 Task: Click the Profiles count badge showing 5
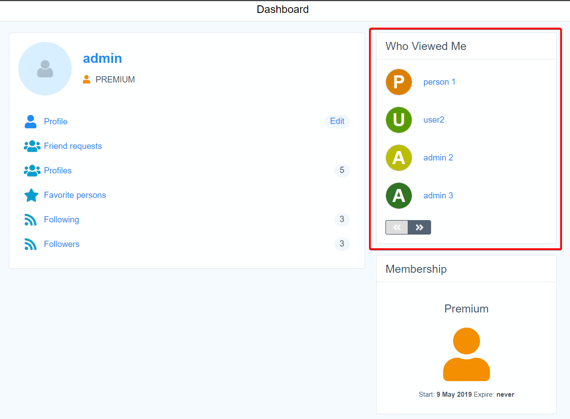point(342,170)
